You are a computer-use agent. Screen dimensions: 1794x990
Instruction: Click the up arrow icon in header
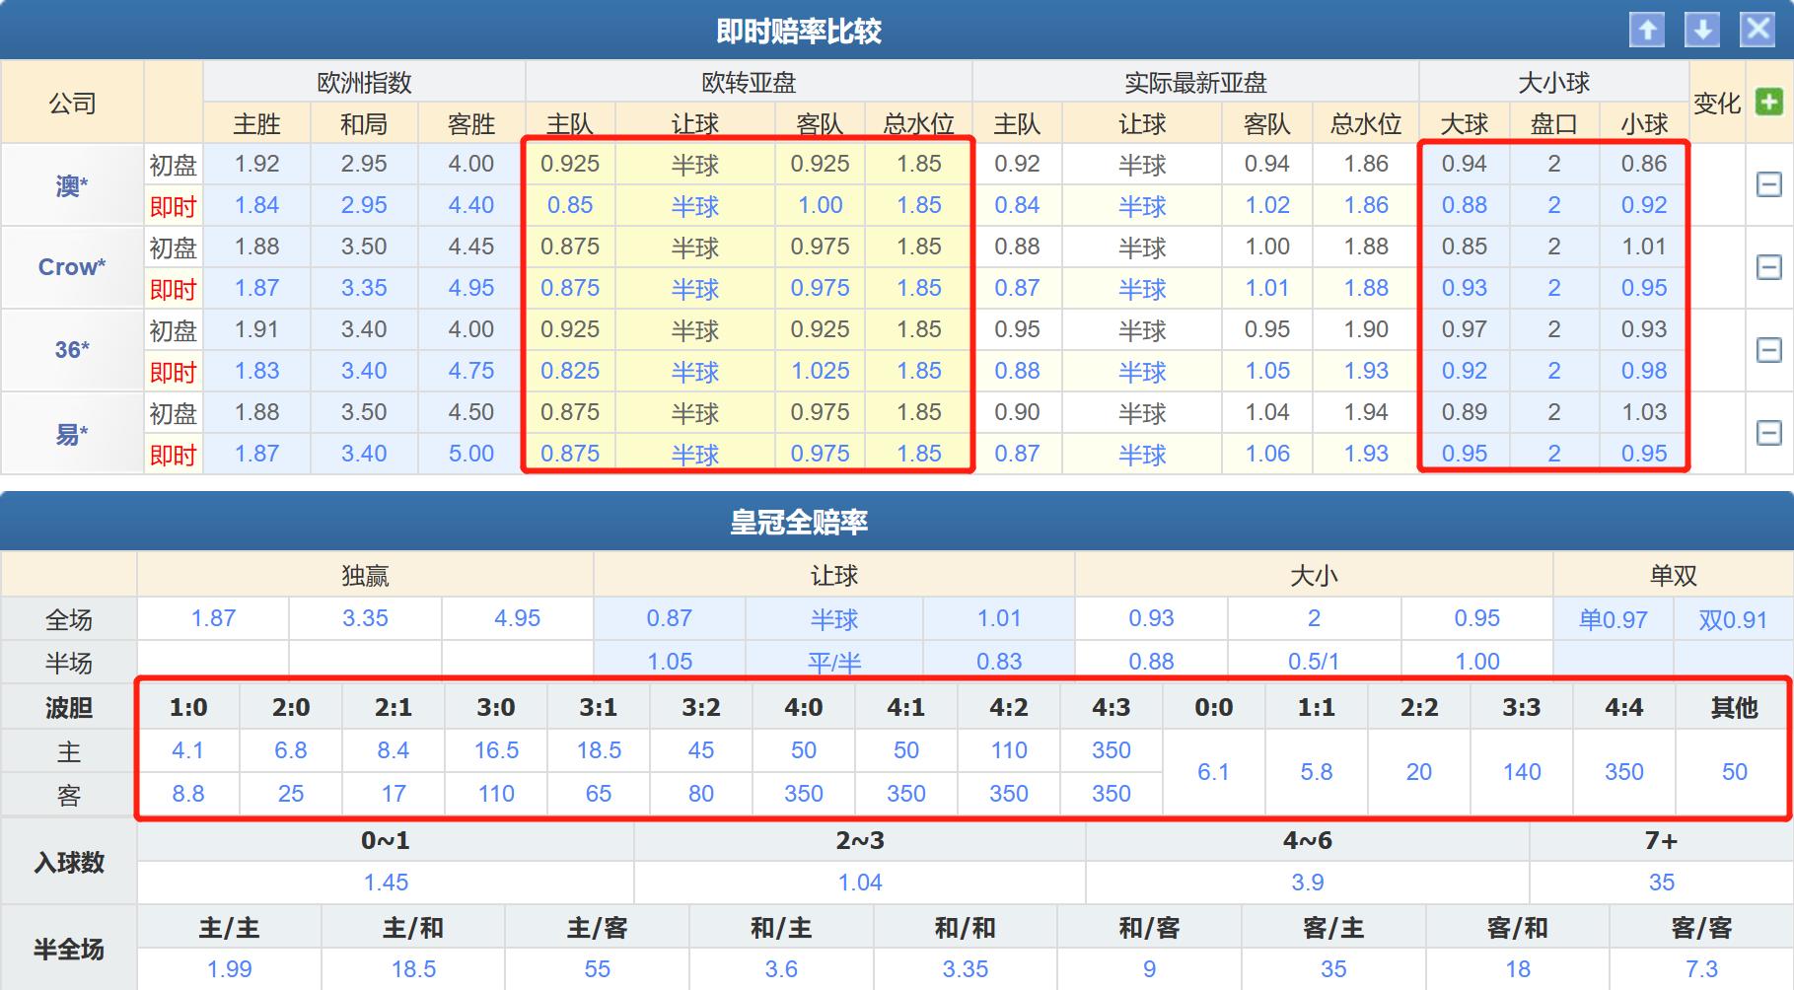[x=1647, y=30]
